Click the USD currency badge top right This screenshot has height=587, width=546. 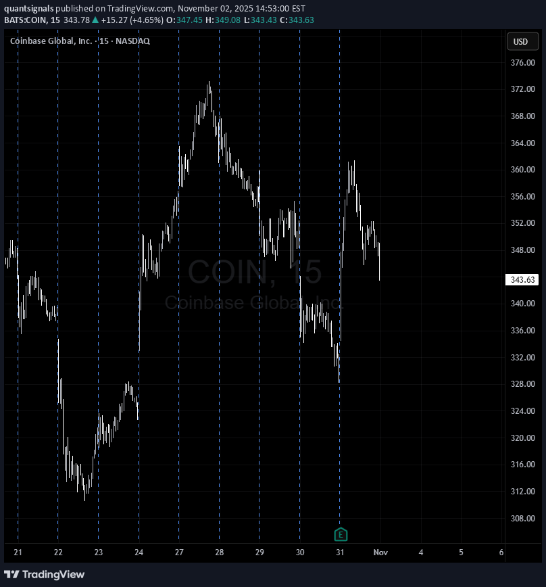click(522, 41)
